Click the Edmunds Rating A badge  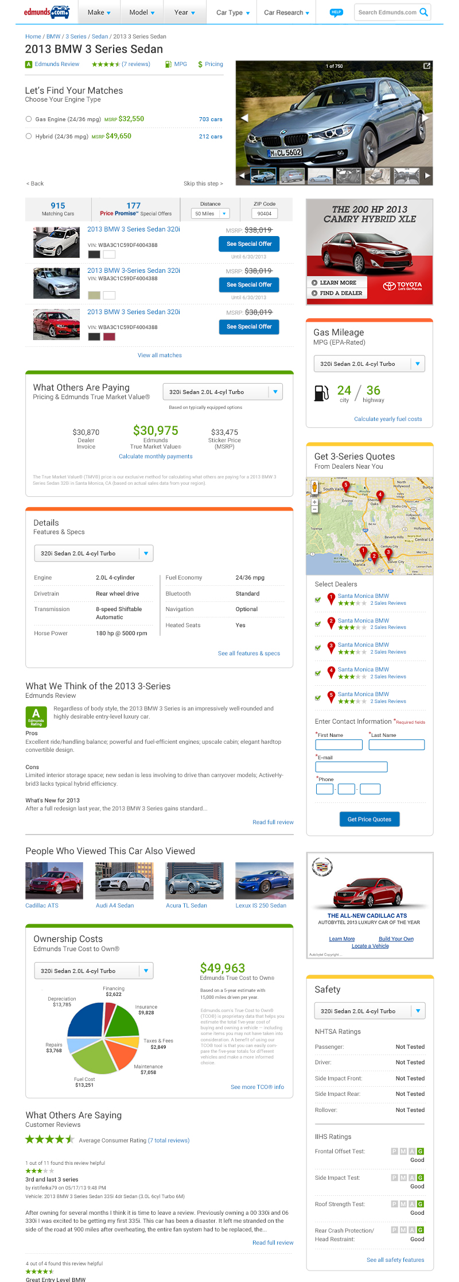[36, 716]
